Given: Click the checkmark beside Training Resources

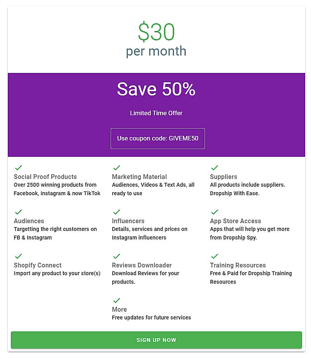Looking at the screenshot, I should point(214,256).
